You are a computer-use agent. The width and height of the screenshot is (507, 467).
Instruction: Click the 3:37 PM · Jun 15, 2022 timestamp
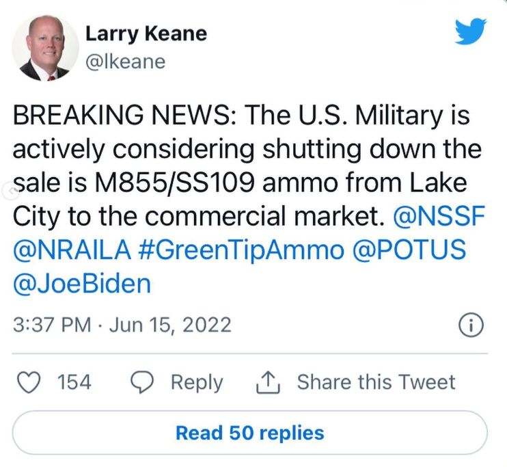122,325
